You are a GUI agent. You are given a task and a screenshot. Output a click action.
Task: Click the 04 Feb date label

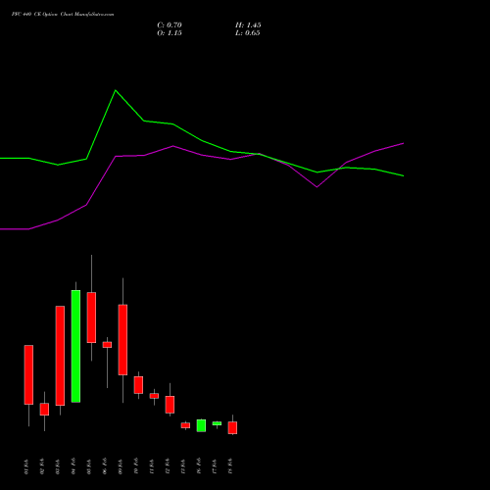coord(73,466)
